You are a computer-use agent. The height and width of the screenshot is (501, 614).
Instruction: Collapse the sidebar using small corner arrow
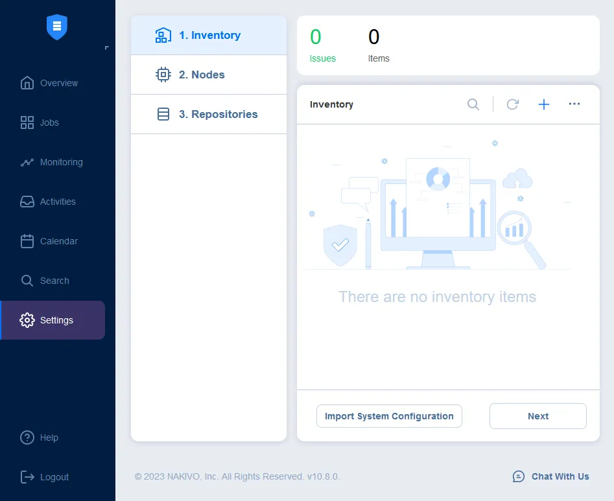[x=106, y=48]
